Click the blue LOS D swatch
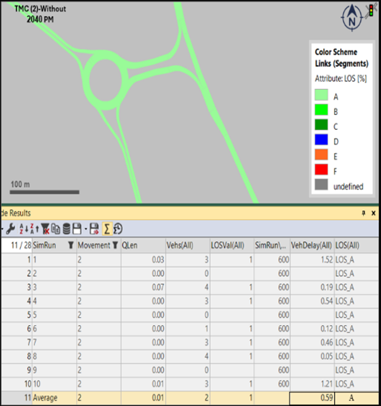Viewport: 381px width, 406px height. (x=321, y=140)
